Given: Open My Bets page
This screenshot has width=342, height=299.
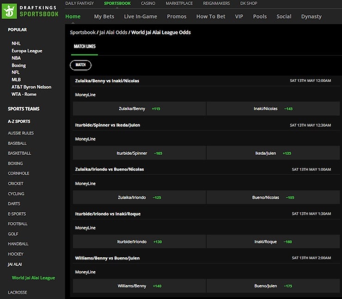Looking at the screenshot, I should 104,17.
